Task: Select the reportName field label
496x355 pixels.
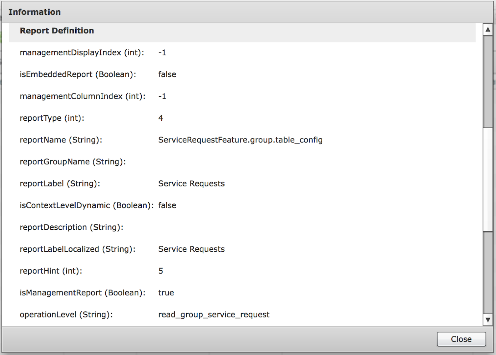Action: tap(61, 140)
